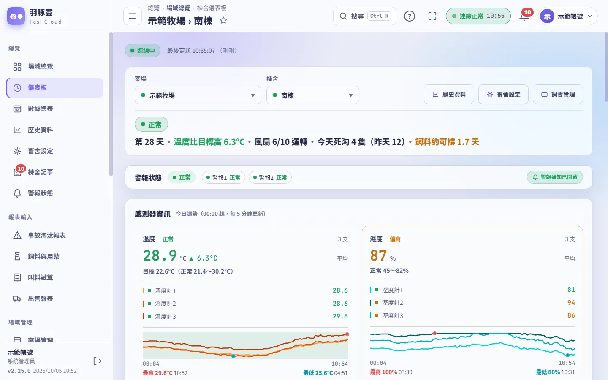Image resolution: width=608 pixels, height=380 pixels.
Task: Click breadcrumb link 總覽
Action: click(x=154, y=8)
